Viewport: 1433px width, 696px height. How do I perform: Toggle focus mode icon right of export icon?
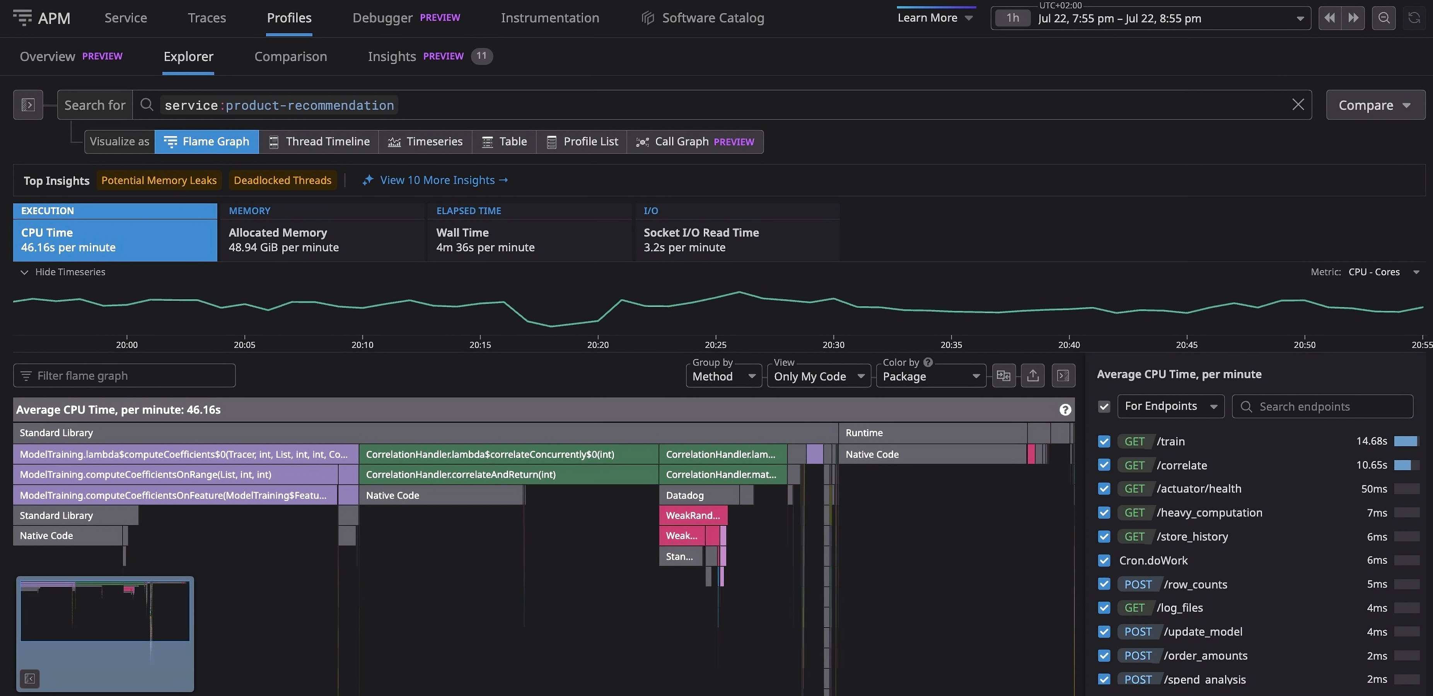(1063, 375)
